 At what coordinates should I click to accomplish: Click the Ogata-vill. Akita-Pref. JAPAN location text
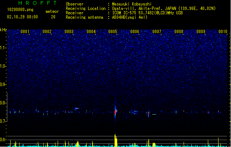coord(164,8)
